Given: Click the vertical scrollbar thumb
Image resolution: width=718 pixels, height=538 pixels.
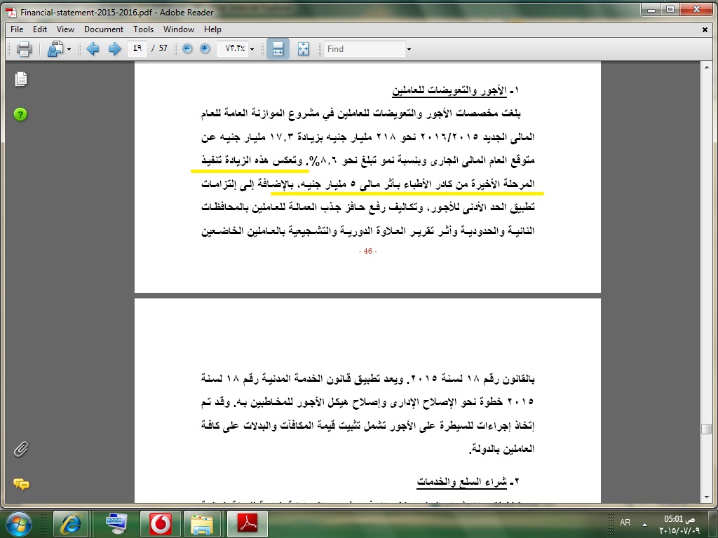Looking at the screenshot, I should coord(707,429).
